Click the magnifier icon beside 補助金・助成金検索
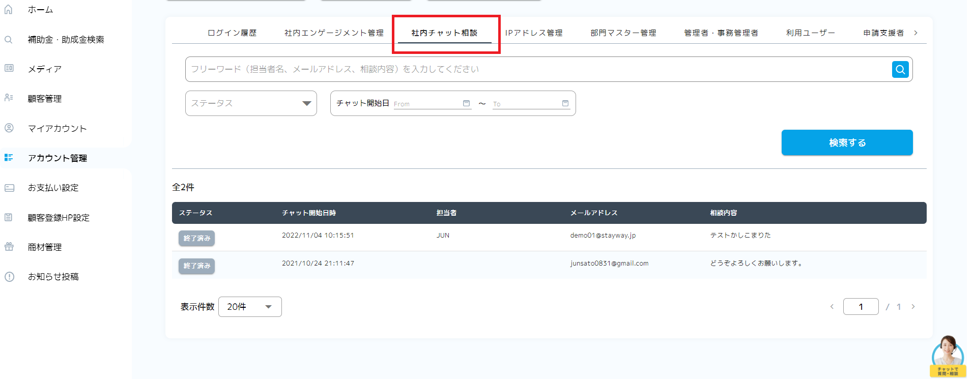The height and width of the screenshot is (379, 973). coord(9,39)
